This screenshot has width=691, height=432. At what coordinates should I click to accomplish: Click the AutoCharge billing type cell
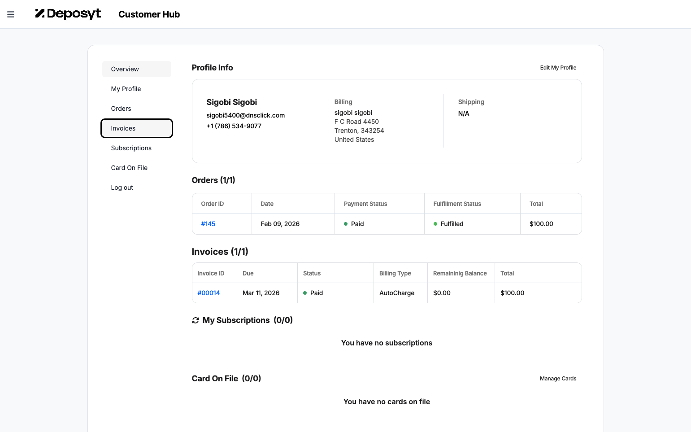click(397, 293)
